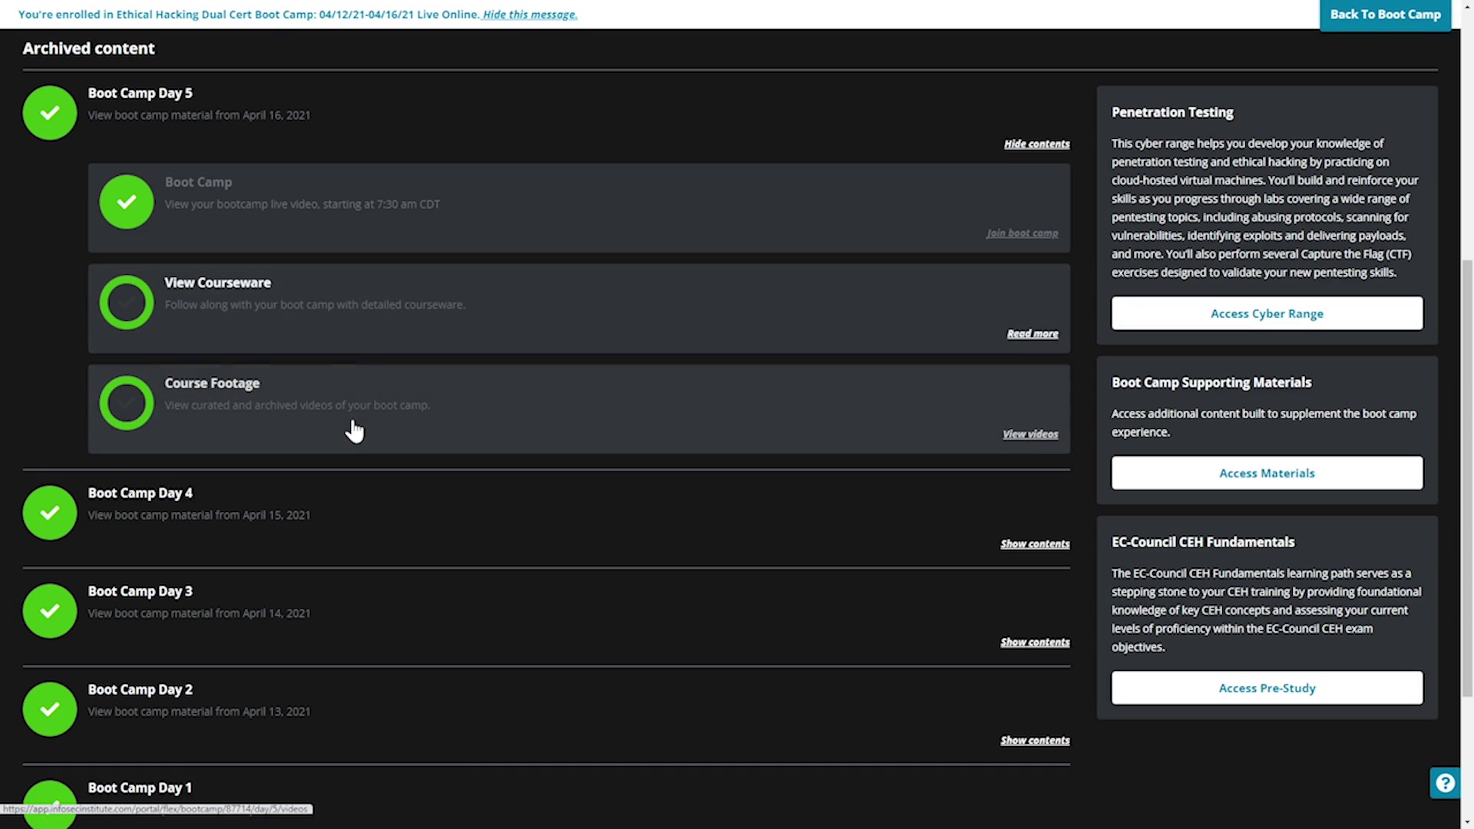
Task: Open the help question mark widget
Action: (x=1445, y=783)
